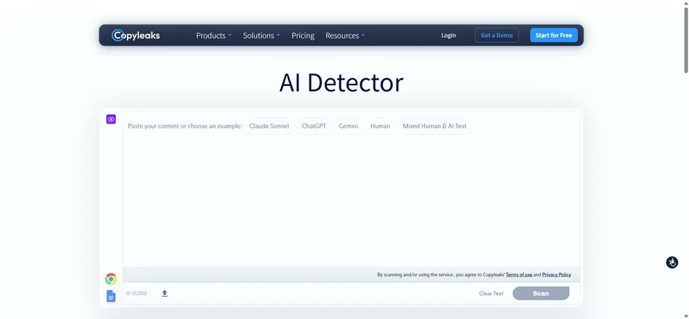689x319 pixels.
Task: Click the 0/25,000 character counter
Action: coord(136,294)
